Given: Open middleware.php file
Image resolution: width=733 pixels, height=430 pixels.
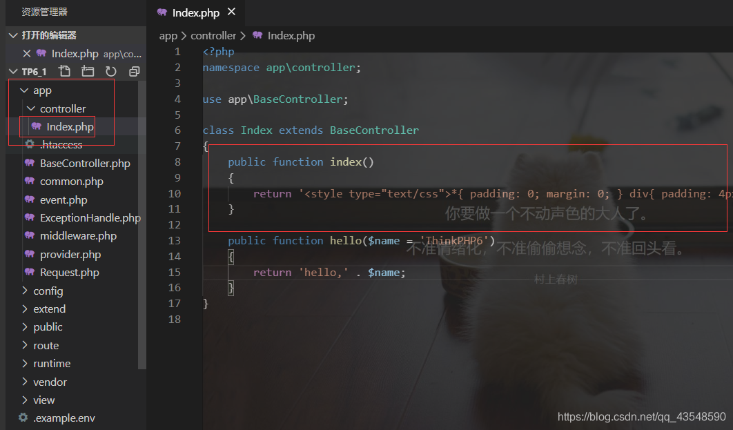Looking at the screenshot, I should pyautogui.click(x=78, y=236).
